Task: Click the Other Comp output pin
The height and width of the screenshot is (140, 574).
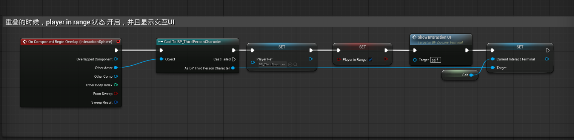Action: 116,77
